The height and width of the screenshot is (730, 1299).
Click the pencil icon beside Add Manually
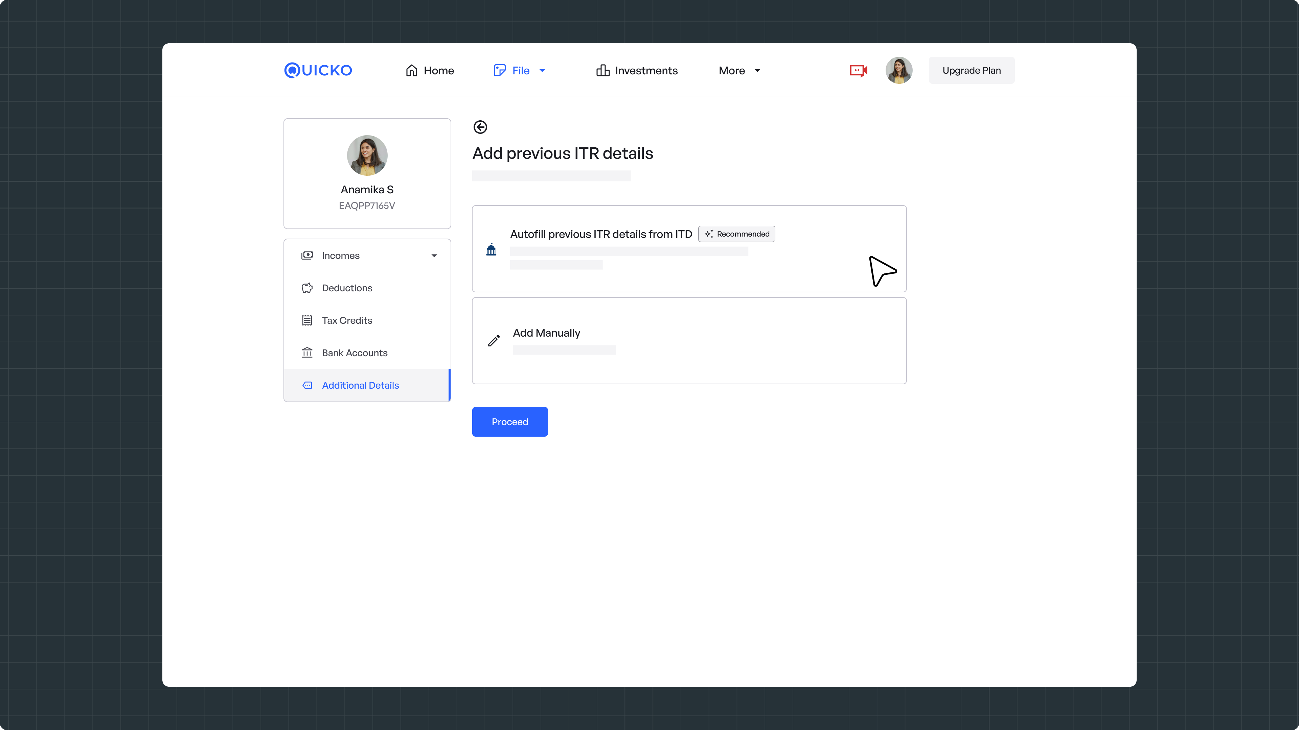tap(494, 341)
